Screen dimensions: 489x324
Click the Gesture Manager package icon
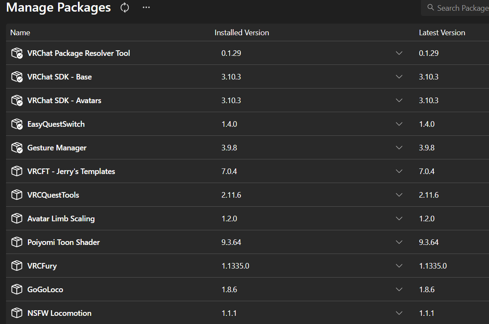[17, 148]
